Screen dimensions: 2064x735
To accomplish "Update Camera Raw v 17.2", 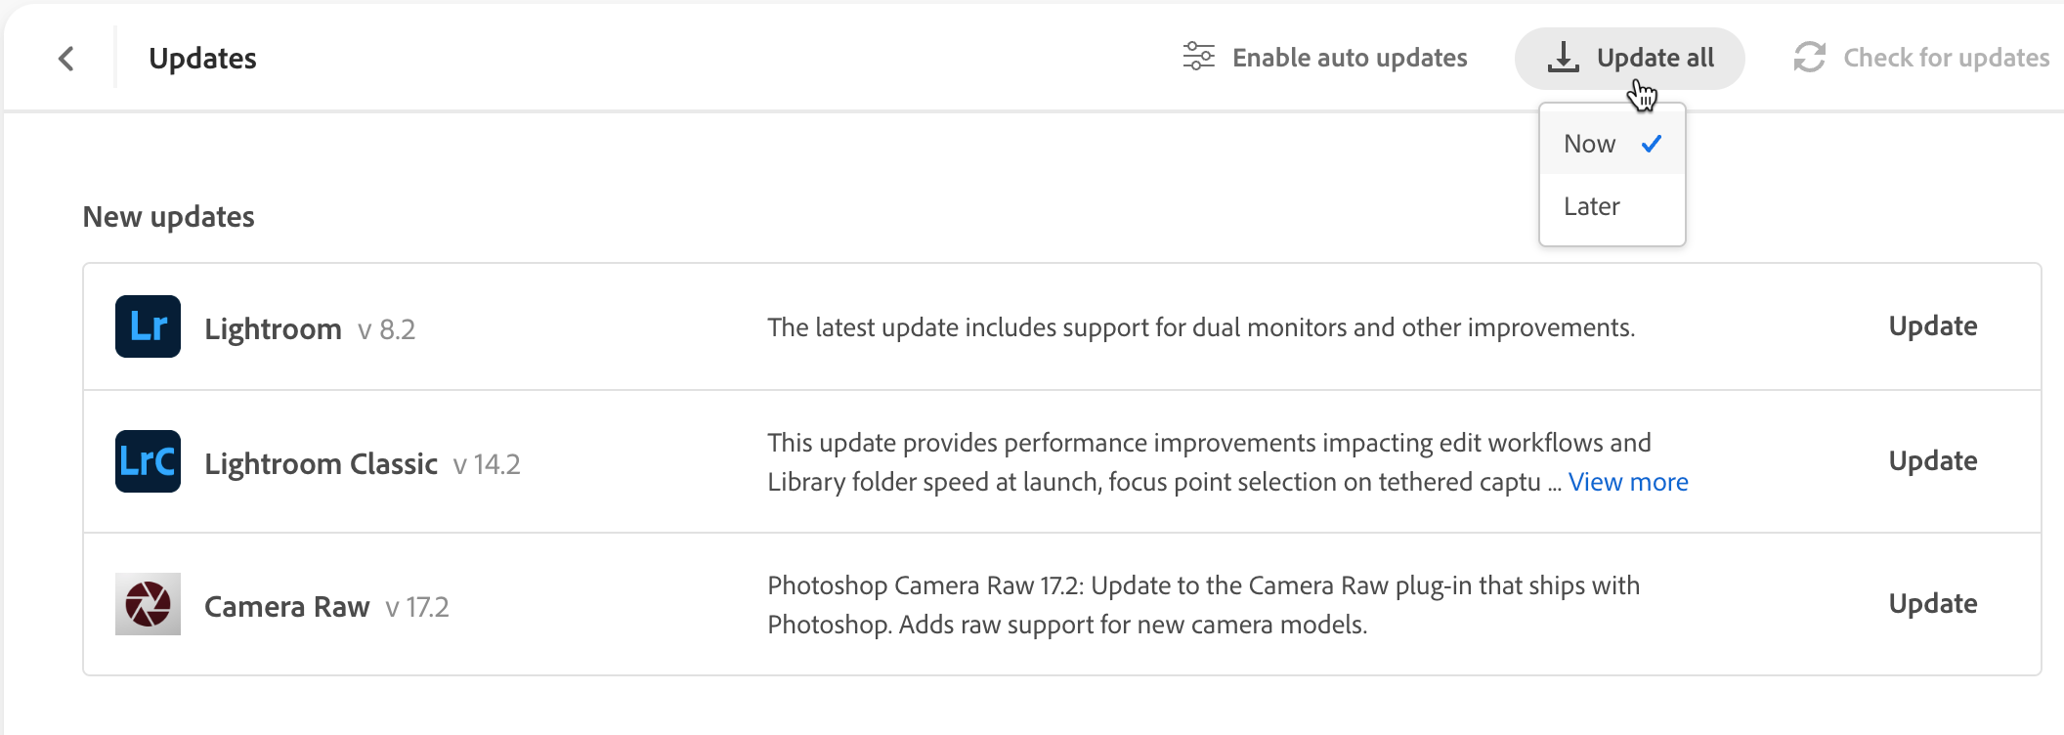I will pyautogui.click(x=1932, y=604).
